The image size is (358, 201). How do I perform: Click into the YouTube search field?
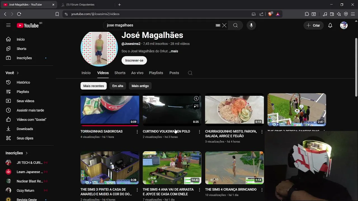click(x=159, y=25)
